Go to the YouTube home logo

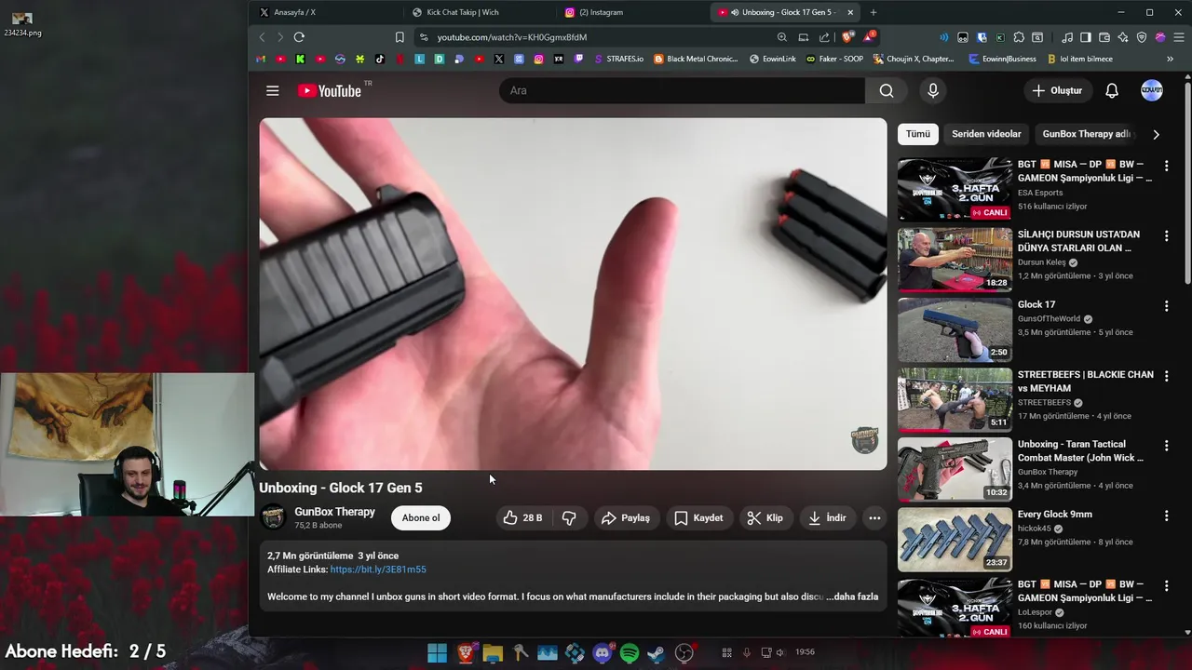pos(330,90)
